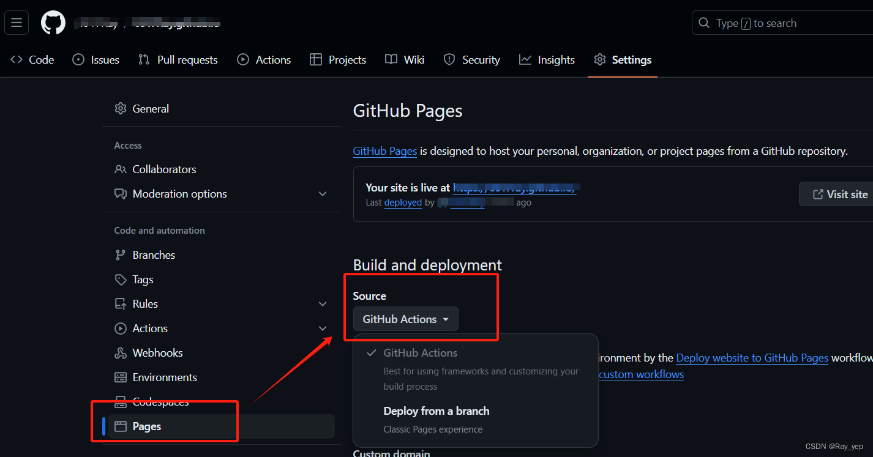The width and height of the screenshot is (873, 457).
Task: Choose Deploy from a branch option
Action: pos(476,419)
